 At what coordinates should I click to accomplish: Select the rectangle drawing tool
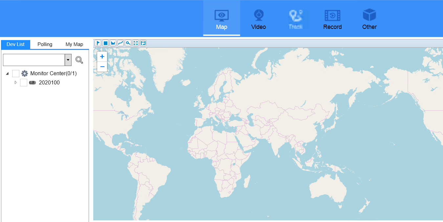[x=105, y=43]
